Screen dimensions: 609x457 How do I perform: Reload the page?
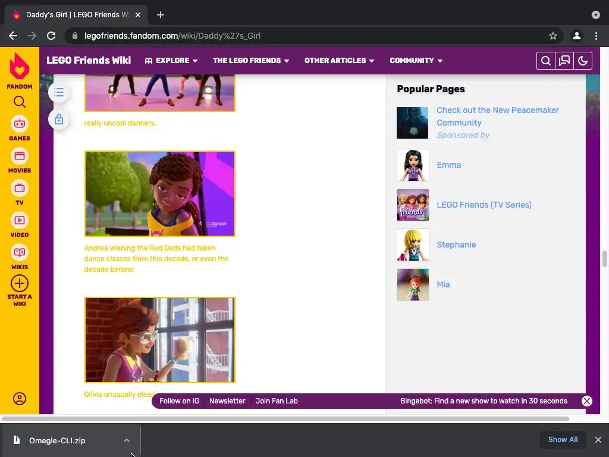(x=51, y=36)
